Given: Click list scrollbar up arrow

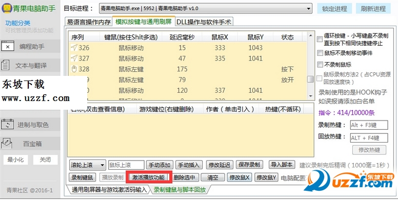Looking at the screenshot, I should click(310, 36).
